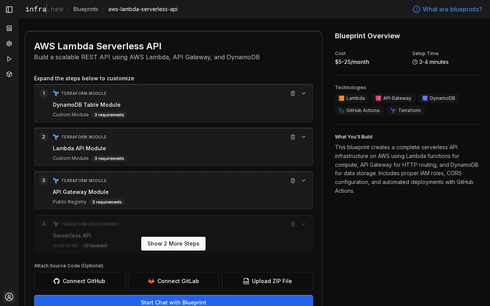Click Terraform icon on API Gateway Module
Image resolution: width=490 pixels, height=306 pixels.
pyautogui.click(x=56, y=181)
